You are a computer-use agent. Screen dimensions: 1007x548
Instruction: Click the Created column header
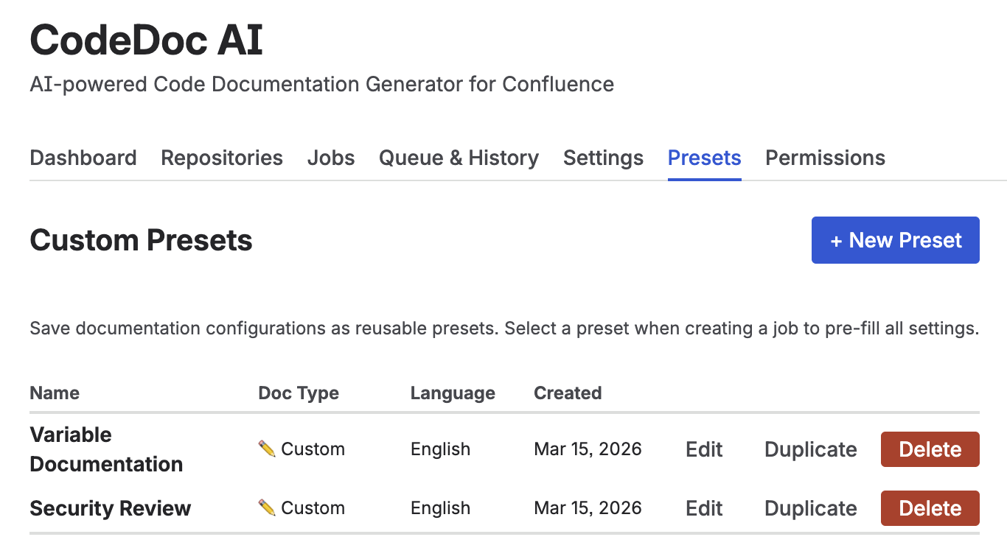(x=568, y=393)
